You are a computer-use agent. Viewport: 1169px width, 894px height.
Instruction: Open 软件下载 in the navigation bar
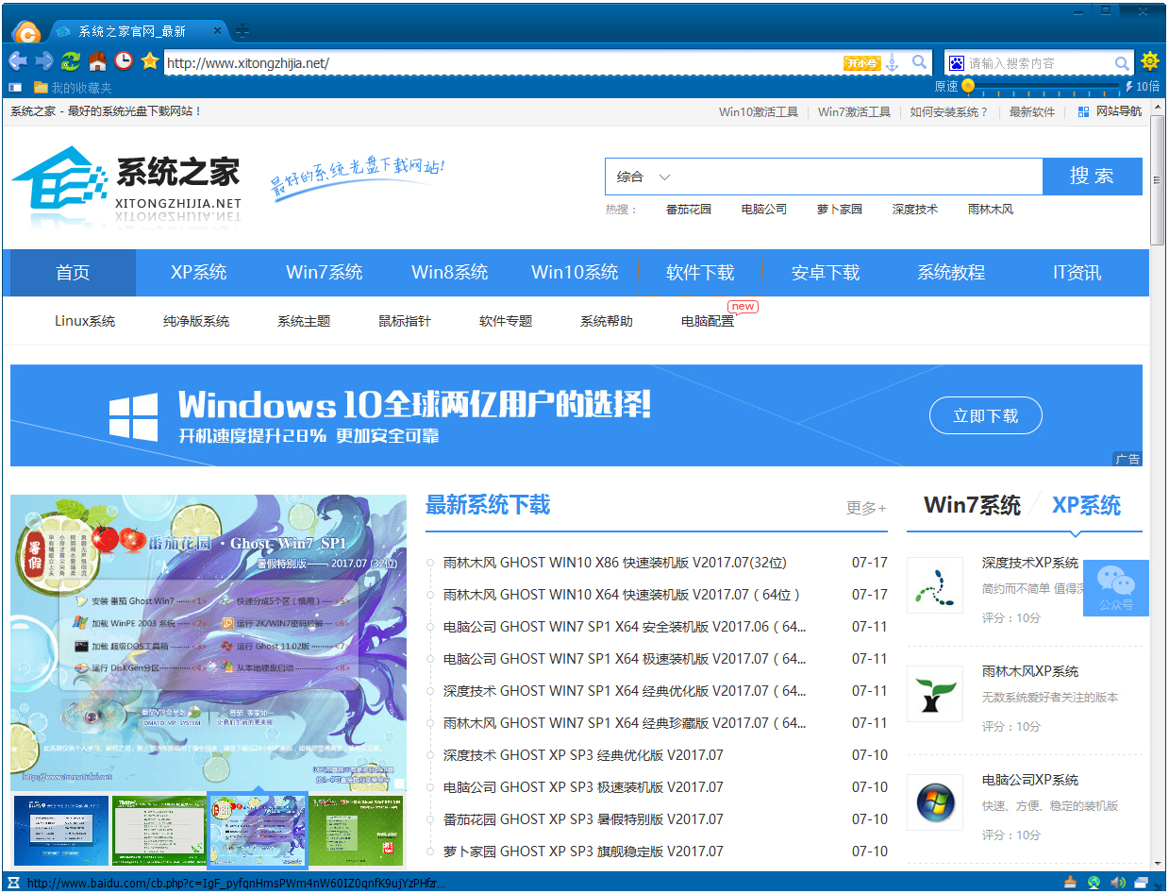point(700,273)
